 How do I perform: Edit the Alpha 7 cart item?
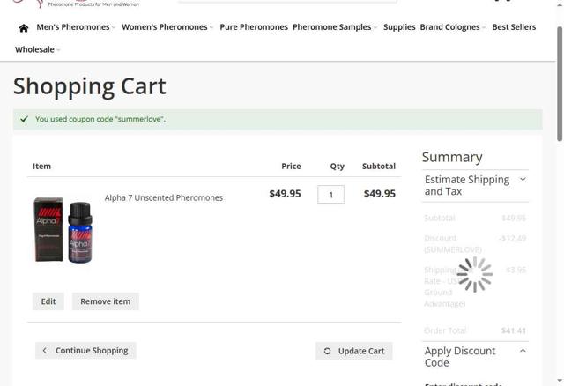coord(48,301)
